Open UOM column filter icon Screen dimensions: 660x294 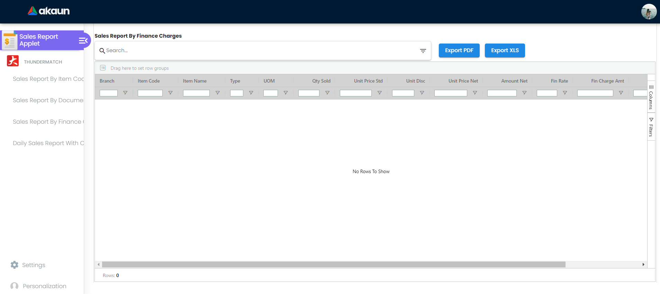(x=286, y=93)
